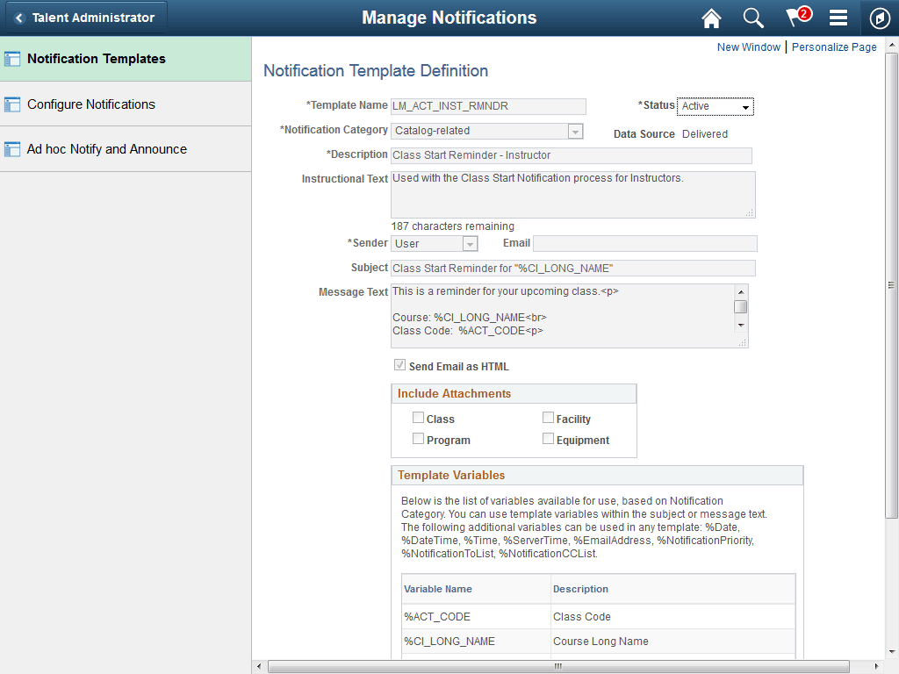Toggle the Program attachment checkbox
This screenshot has width=899, height=674.
click(419, 438)
